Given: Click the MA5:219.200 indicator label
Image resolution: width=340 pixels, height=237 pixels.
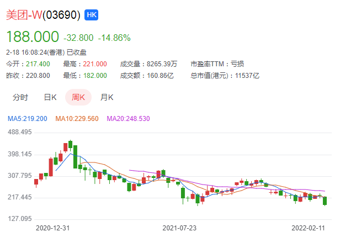Looking at the screenshot, I should pos(28,119).
